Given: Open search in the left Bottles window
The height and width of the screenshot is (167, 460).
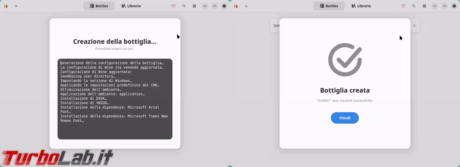Looking at the screenshot, I should pyautogui.click(x=184, y=6).
